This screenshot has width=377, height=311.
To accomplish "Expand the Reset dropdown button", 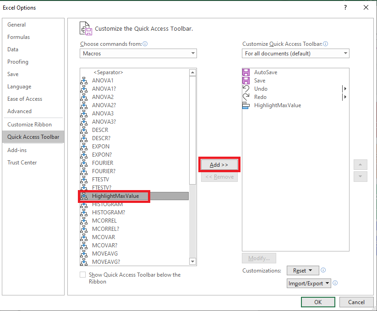I will (303, 270).
